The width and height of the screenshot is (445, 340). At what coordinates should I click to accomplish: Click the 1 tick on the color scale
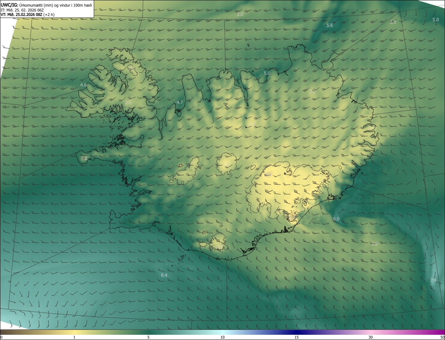(74, 338)
